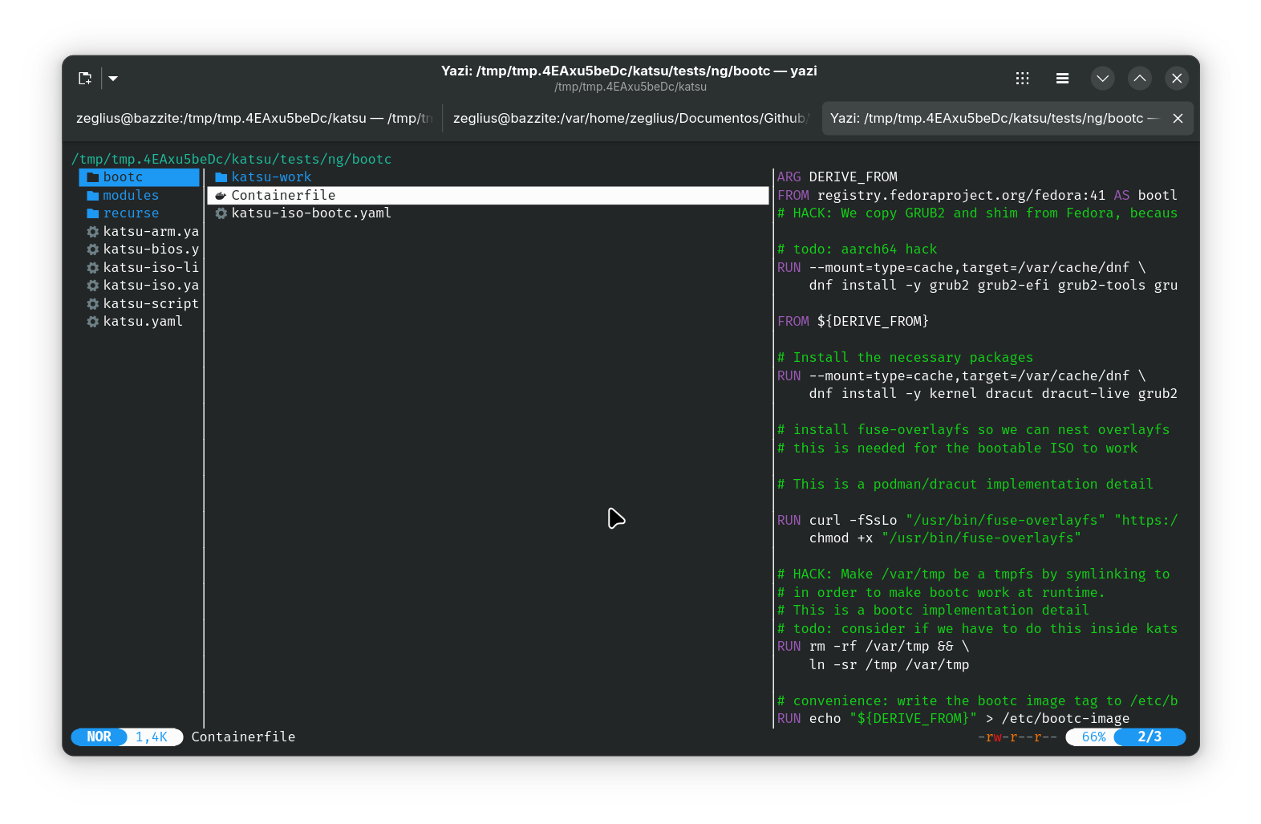Click the gear icon beside katsu-arm.yaml

pyautogui.click(x=93, y=232)
